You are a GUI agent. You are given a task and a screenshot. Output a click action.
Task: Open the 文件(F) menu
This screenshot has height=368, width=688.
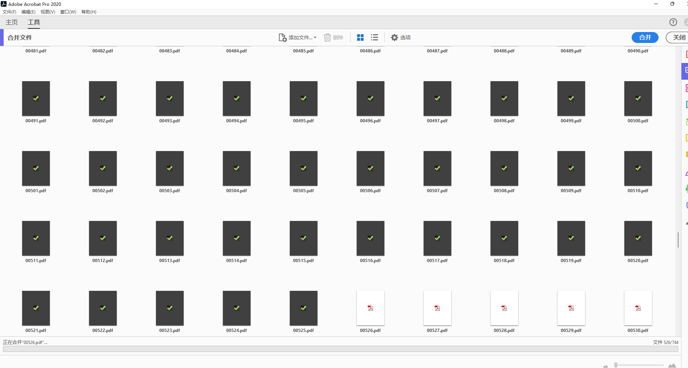coord(9,12)
